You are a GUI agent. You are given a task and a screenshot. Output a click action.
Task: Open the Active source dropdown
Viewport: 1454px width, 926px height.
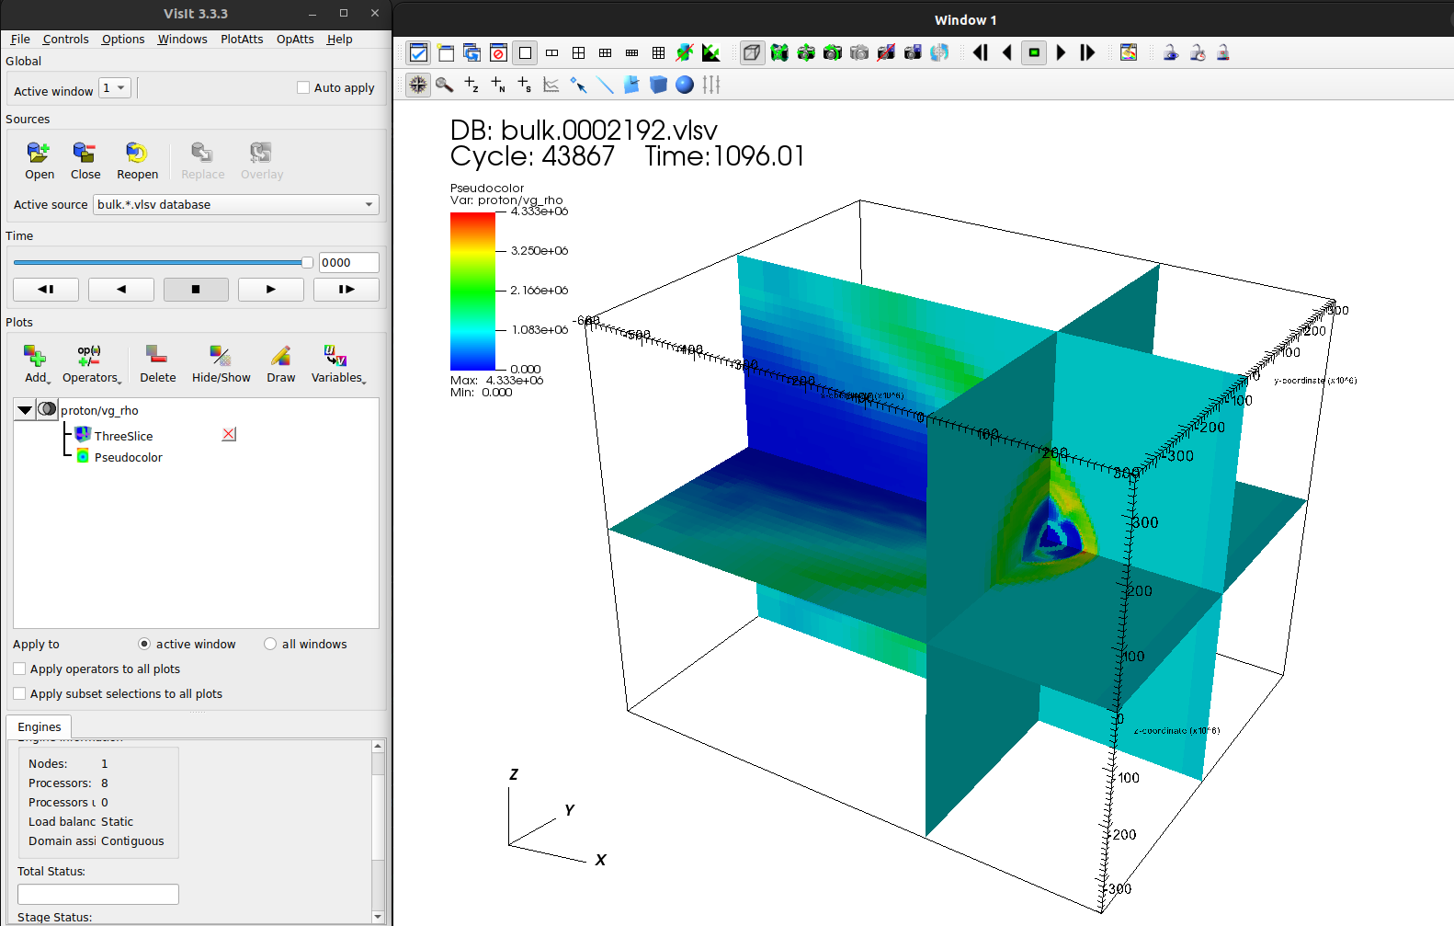click(x=236, y=205)
